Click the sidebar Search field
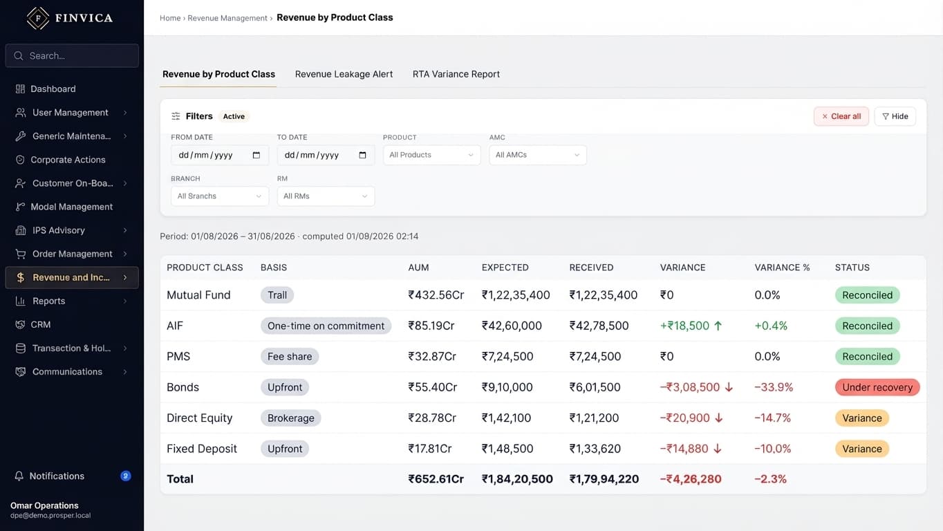Image resolution: width=943 pixels, height=531 pixels. 72,56
